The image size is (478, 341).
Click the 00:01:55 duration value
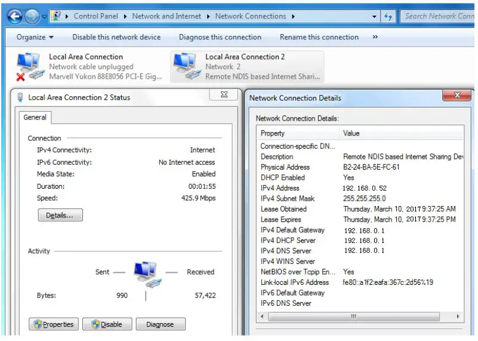[x=202, y=186]
